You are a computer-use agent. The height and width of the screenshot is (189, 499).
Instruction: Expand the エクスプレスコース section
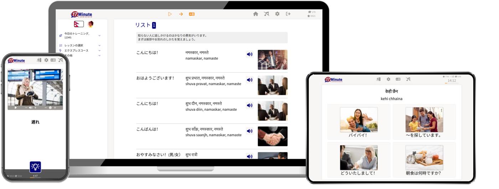pyautogui.click(x=99, y=50)
